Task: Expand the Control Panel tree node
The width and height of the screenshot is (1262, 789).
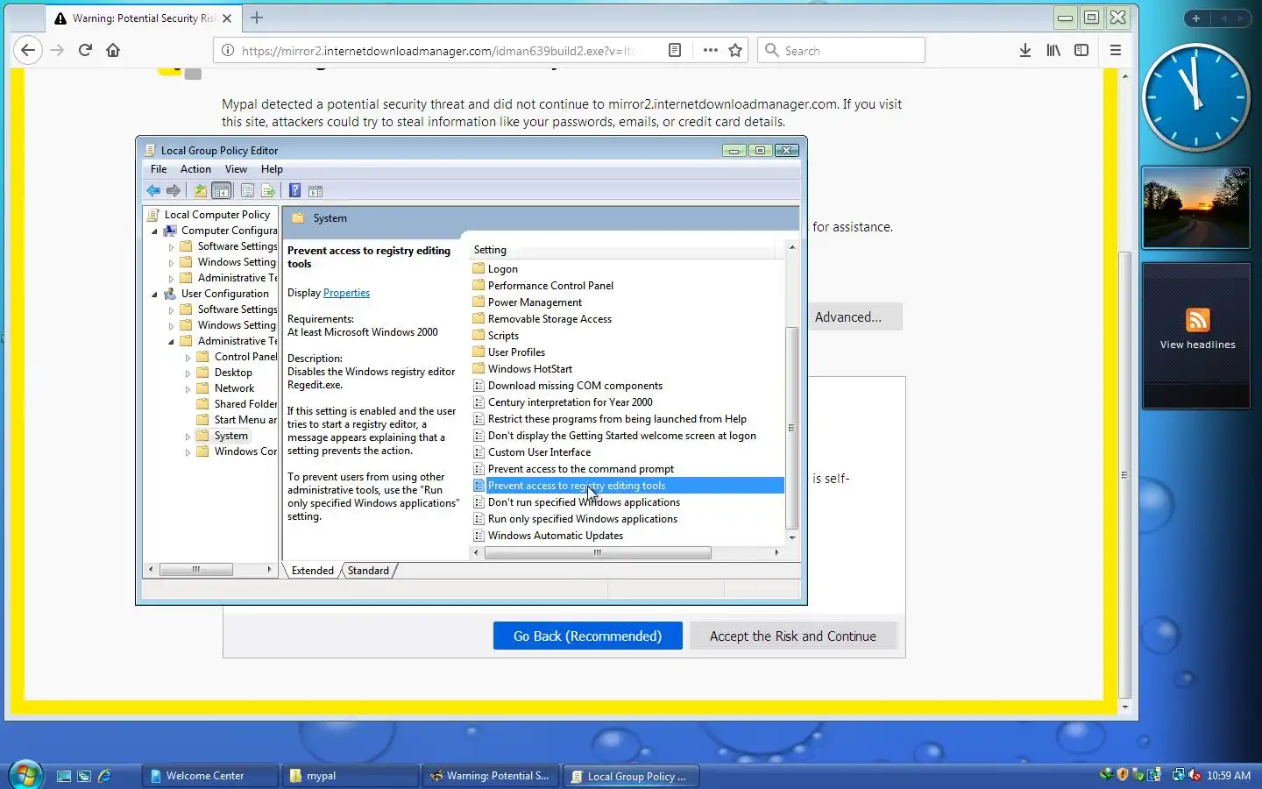Action: 188,358
